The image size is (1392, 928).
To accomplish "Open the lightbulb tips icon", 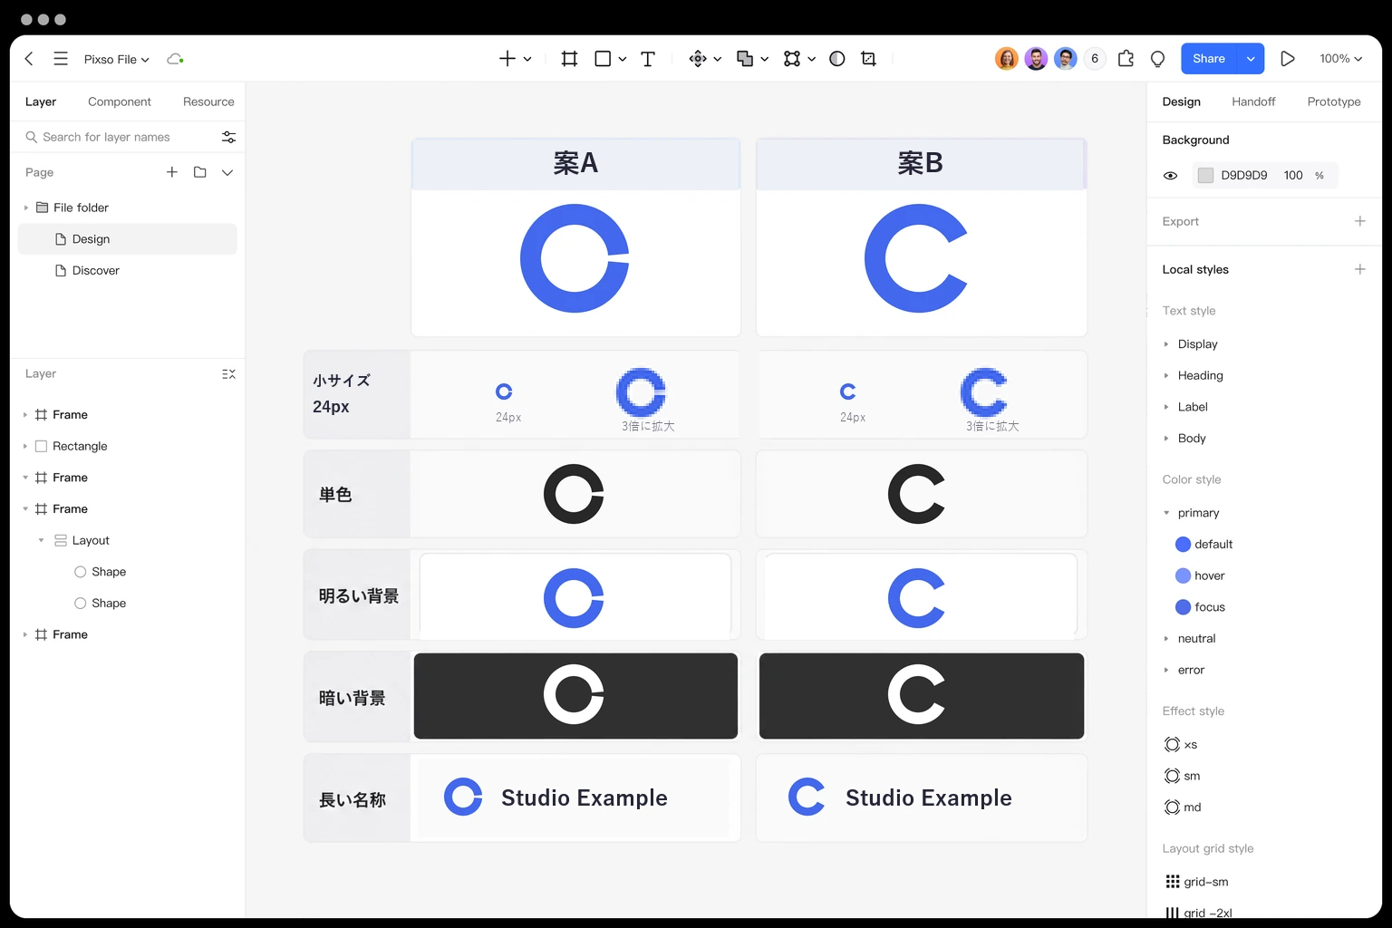I will click(1157, 59).
